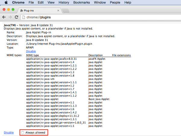Click the puzzle piece icon on Plug-ins tab
Image resolution: width=181 pixels, height=136 pixels.
[x=21, y=11]
